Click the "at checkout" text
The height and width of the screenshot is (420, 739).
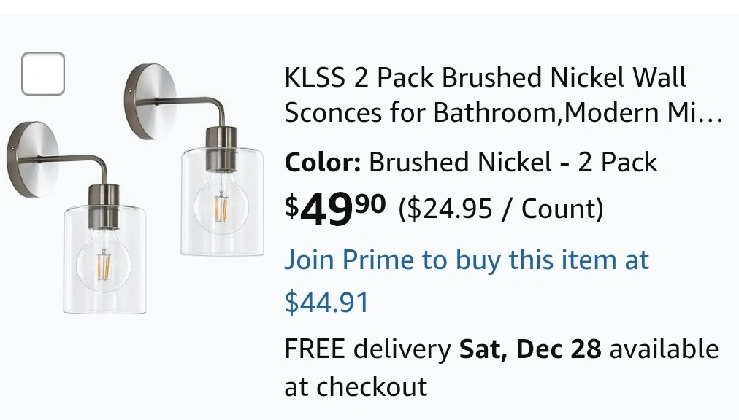pos(356,386)
